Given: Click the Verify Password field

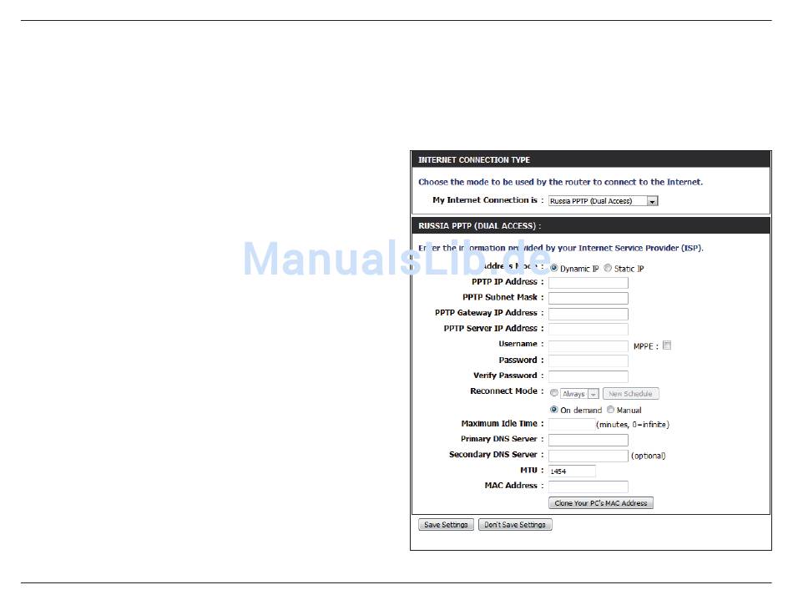Looking at the screenshot, I should 588,376.
